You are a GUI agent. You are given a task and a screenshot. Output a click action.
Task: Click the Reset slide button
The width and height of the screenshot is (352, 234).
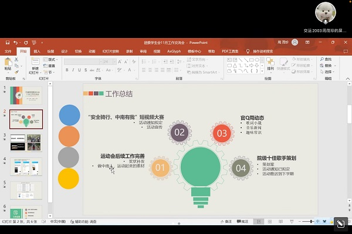tap(51, 66)
